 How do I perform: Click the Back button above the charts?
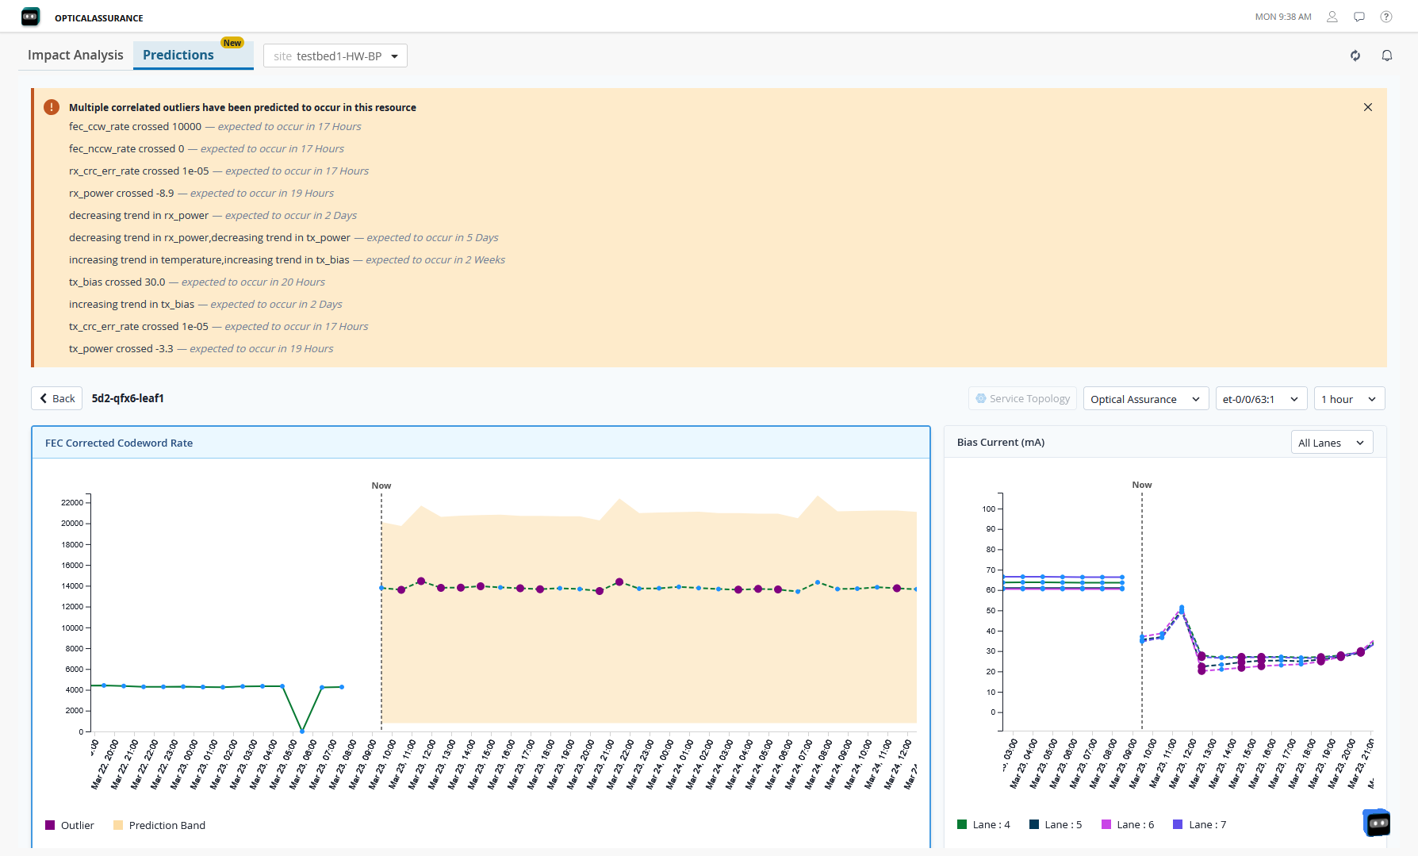tap(56, 397)
